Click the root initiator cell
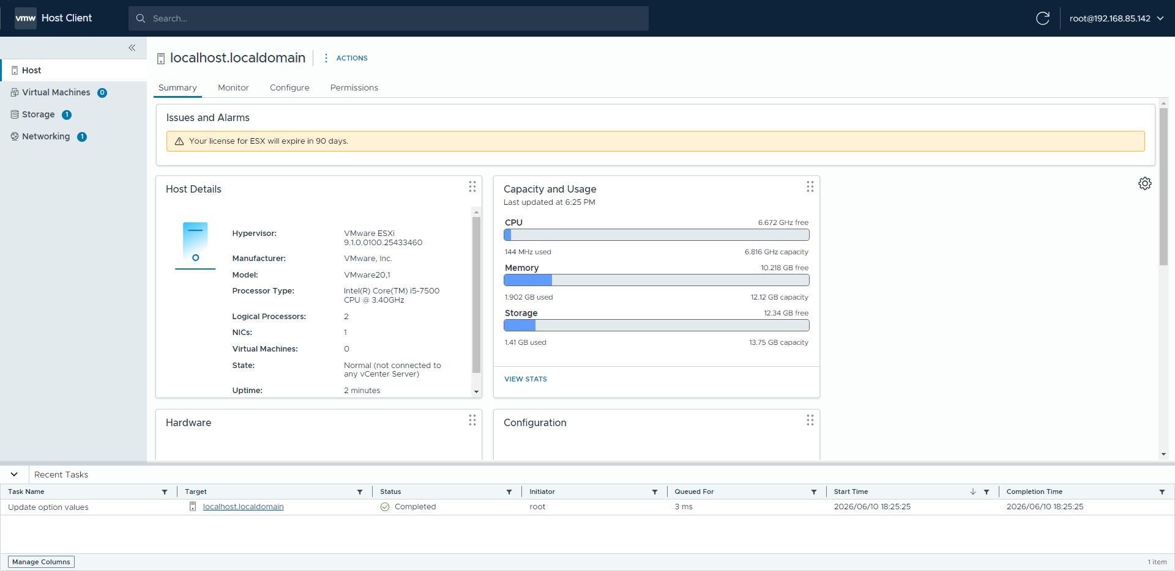 click(x=537, y=507)
